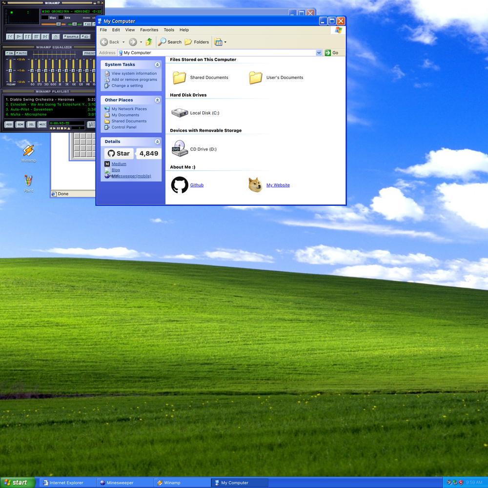The image size is (488, 488).
Task: Select the CD Drive (D:) icon
Action: 180,148
